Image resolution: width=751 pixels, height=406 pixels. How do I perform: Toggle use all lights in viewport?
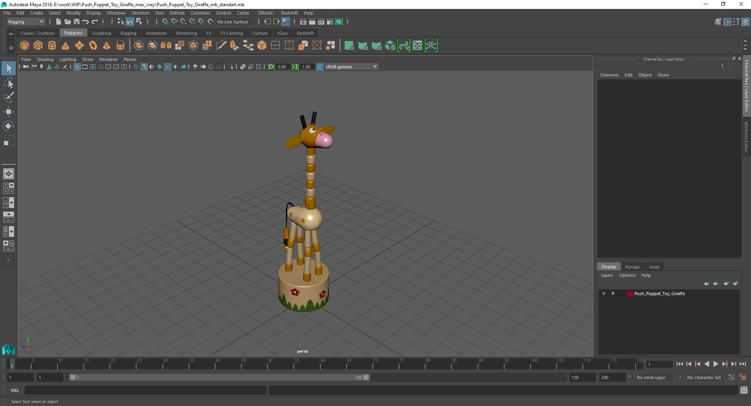point(175,67)
